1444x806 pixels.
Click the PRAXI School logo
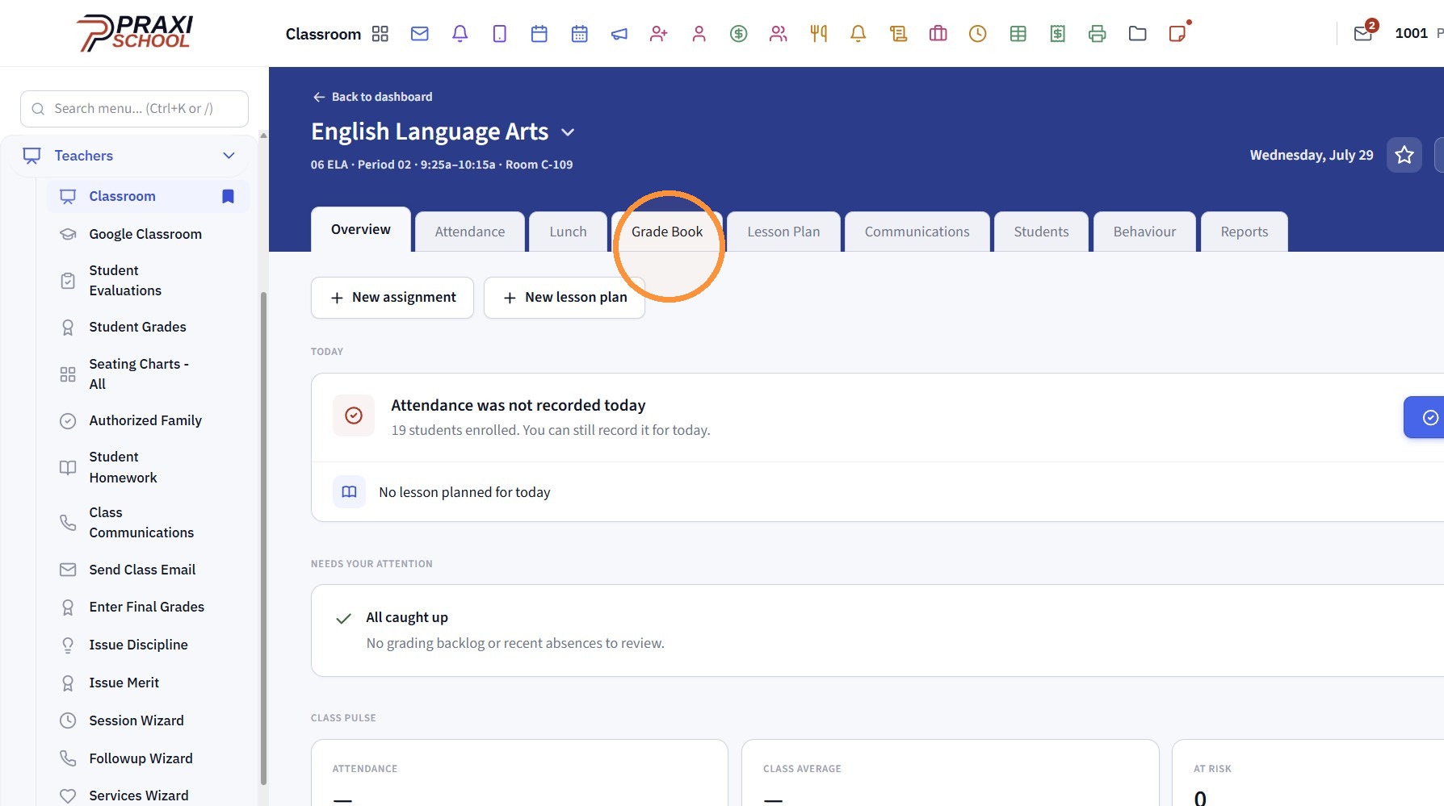(135, 33)
